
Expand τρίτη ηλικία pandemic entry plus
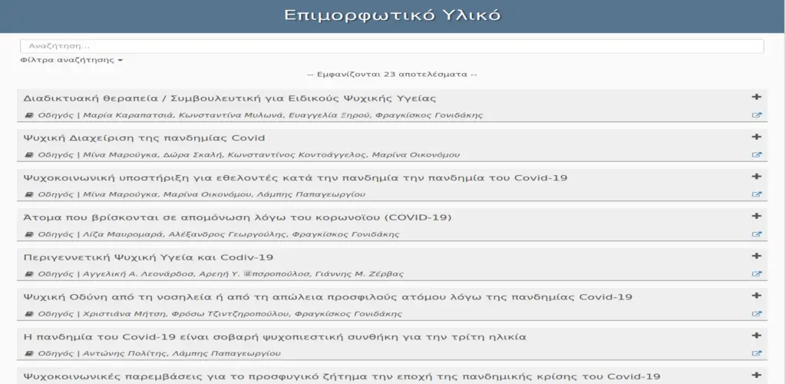coord(756,336)
